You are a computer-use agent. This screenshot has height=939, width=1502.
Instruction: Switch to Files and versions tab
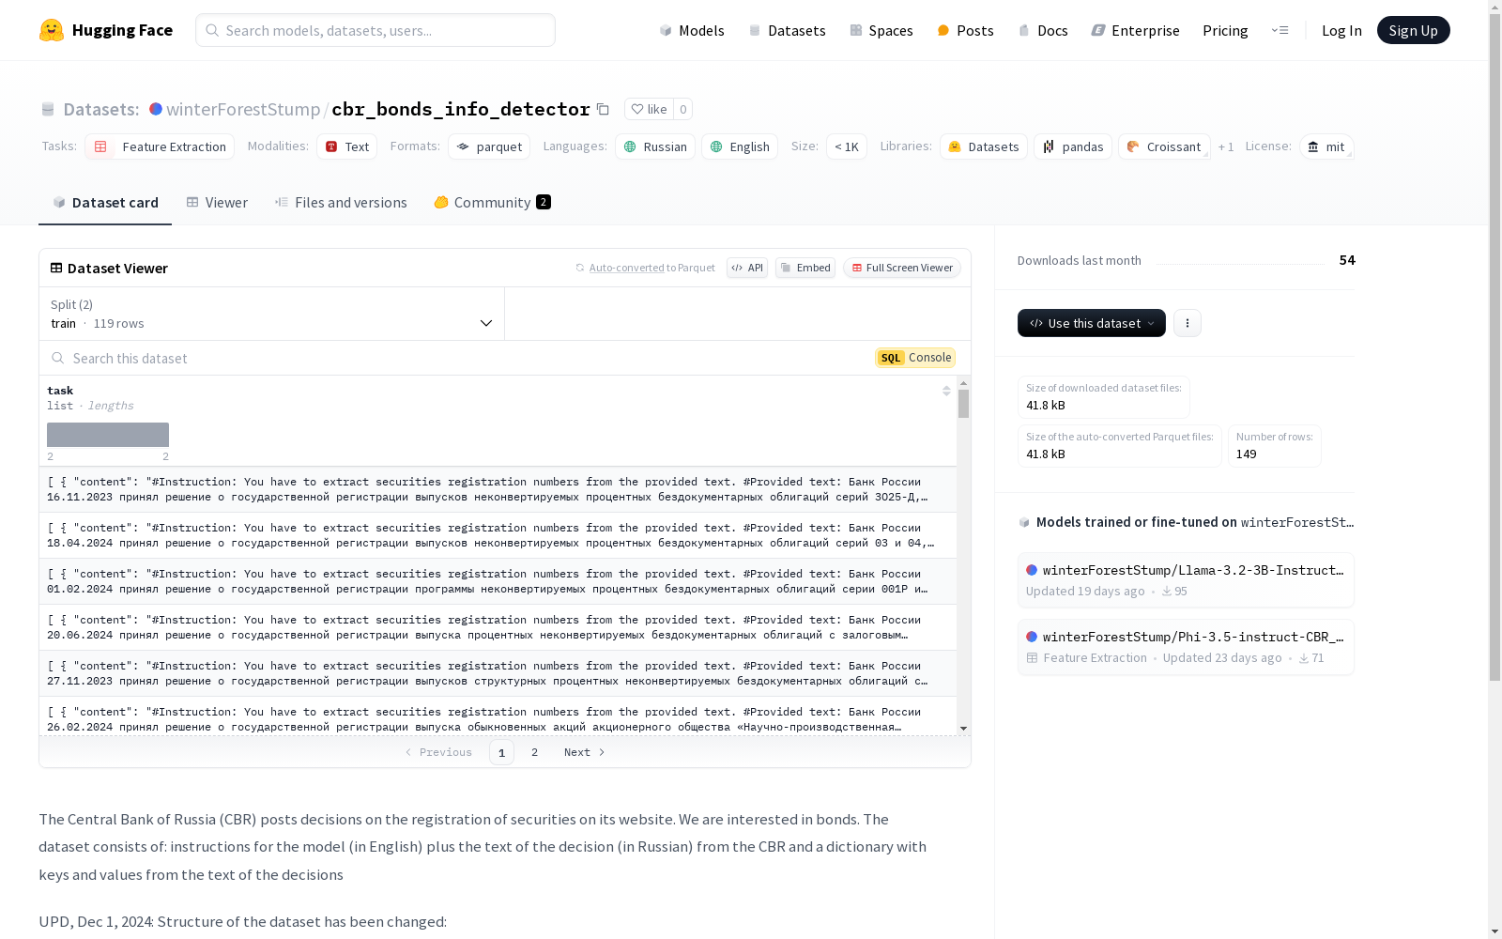(341, 202)
